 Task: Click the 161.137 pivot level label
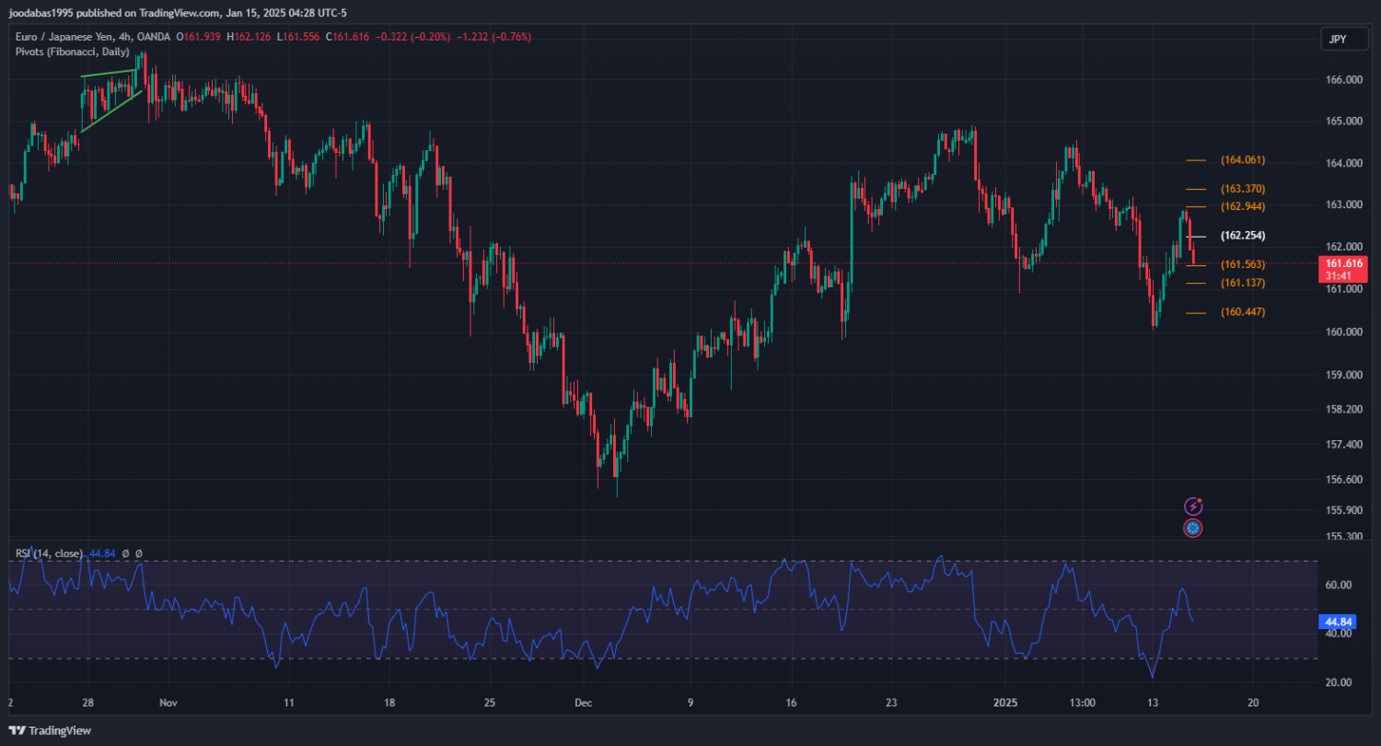tap(1242, 283)
